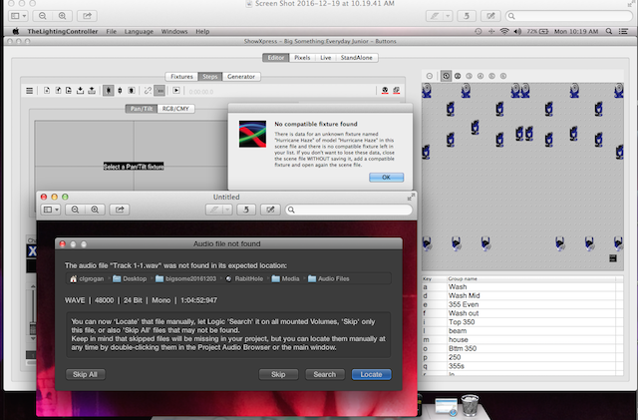This screenshot has width=638, height=420.
Task: Zoom out in the top Screen Shot window
Action: click(x=42, y=16)
